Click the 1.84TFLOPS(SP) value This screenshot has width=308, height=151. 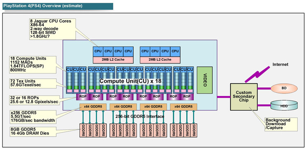[x=27, y=66]
